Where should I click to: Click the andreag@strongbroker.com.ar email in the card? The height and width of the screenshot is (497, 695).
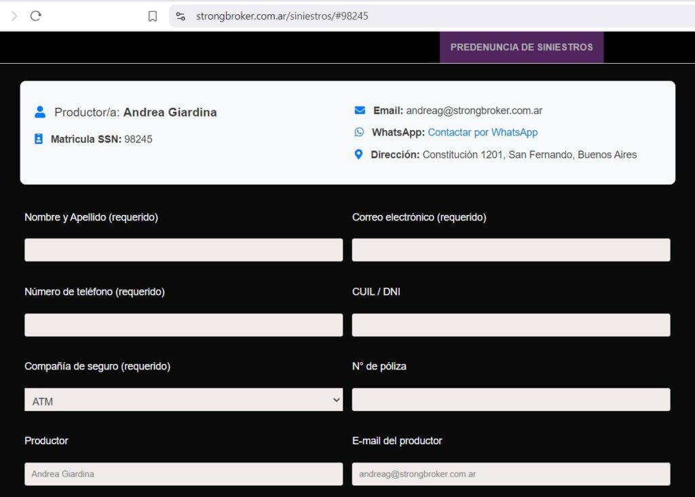click(x=474, y=111)
